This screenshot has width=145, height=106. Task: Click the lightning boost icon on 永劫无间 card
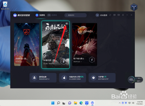[64, 61]
